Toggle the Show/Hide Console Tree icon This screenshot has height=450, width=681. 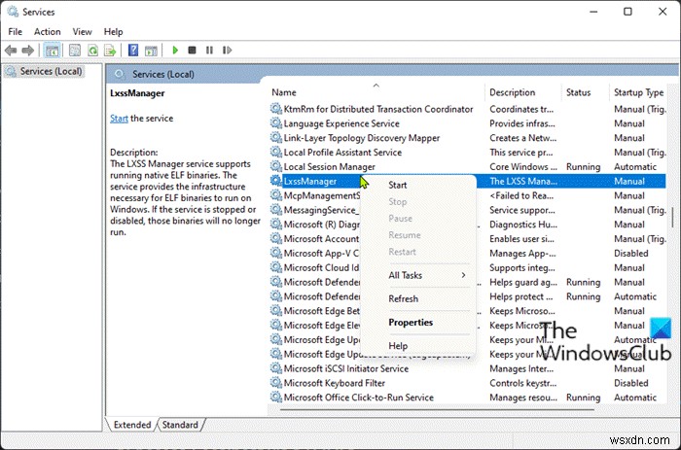(x=52, y=50)
